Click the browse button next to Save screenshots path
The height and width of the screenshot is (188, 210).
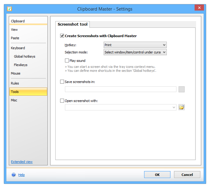point(182,89)
